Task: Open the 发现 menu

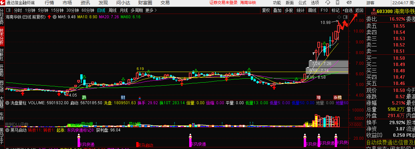Action: point(103,3)
